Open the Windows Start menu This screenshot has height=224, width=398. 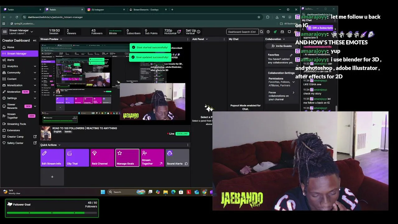103,192
